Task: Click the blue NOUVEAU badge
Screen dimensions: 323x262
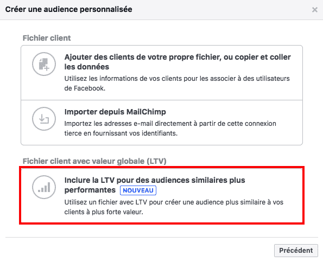Action: (138, 190)
